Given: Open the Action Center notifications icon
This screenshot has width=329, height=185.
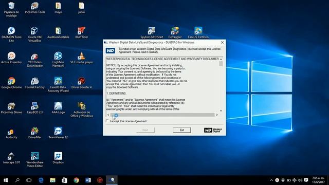Looking at the screenshot, I should click(x=306, y=180).
